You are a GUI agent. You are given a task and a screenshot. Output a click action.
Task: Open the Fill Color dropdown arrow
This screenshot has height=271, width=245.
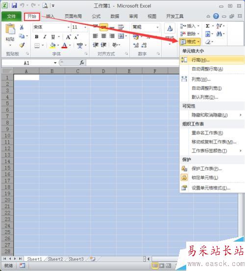[x=58, y=46]
